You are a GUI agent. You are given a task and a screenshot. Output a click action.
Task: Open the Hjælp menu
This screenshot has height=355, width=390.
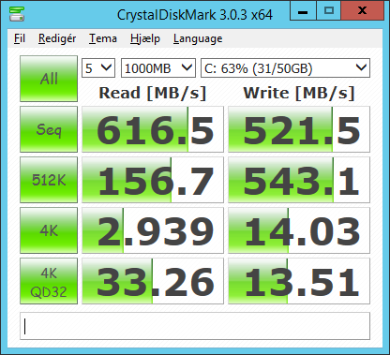point(145,38)
